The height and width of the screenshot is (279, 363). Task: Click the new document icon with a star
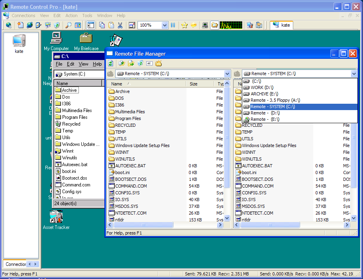[21, 25]
